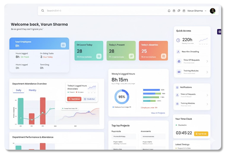Click the icon on On Leave Today card
Viewport: 226px width, 153px height.
tap(99, 56)
